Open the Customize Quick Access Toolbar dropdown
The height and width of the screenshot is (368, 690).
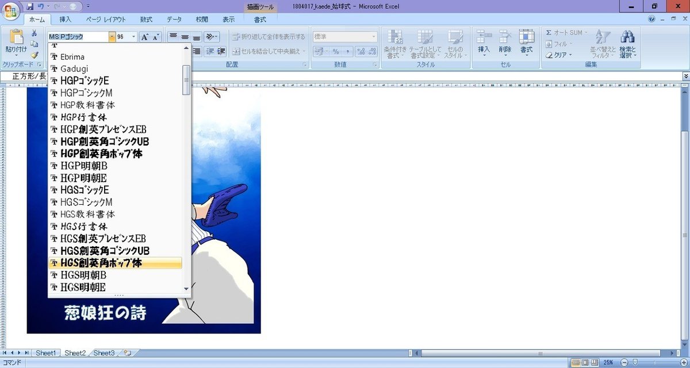(x=87, y=6)
